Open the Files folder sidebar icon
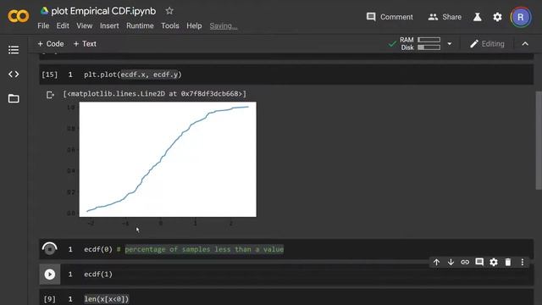The height and width of the screenshot is (305, 542). click(x=14, y=98)
